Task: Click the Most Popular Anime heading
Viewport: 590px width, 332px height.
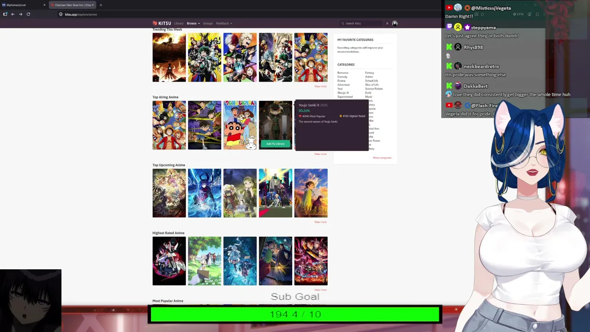Action: 168,301
